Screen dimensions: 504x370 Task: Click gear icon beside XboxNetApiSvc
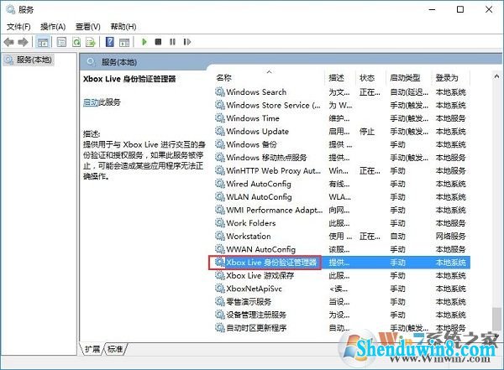pos(220,289)
